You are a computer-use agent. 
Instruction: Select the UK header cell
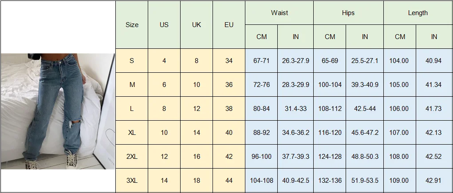pyautogui.click(x=197, y=25)
